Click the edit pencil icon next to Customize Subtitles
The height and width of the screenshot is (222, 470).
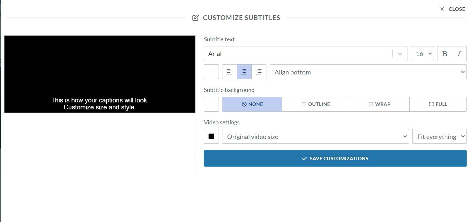(x=195, y=18)
